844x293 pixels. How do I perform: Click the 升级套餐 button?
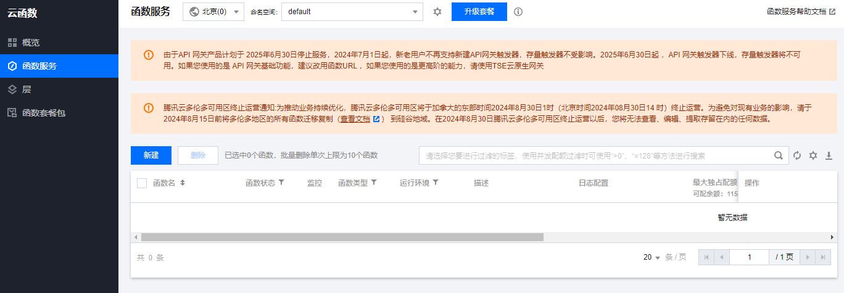point(479,12)
